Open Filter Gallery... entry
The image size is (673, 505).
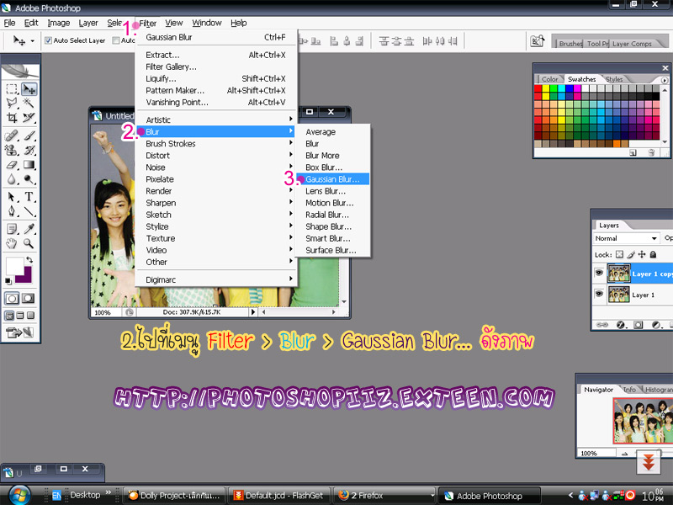[x=217, y=66]
